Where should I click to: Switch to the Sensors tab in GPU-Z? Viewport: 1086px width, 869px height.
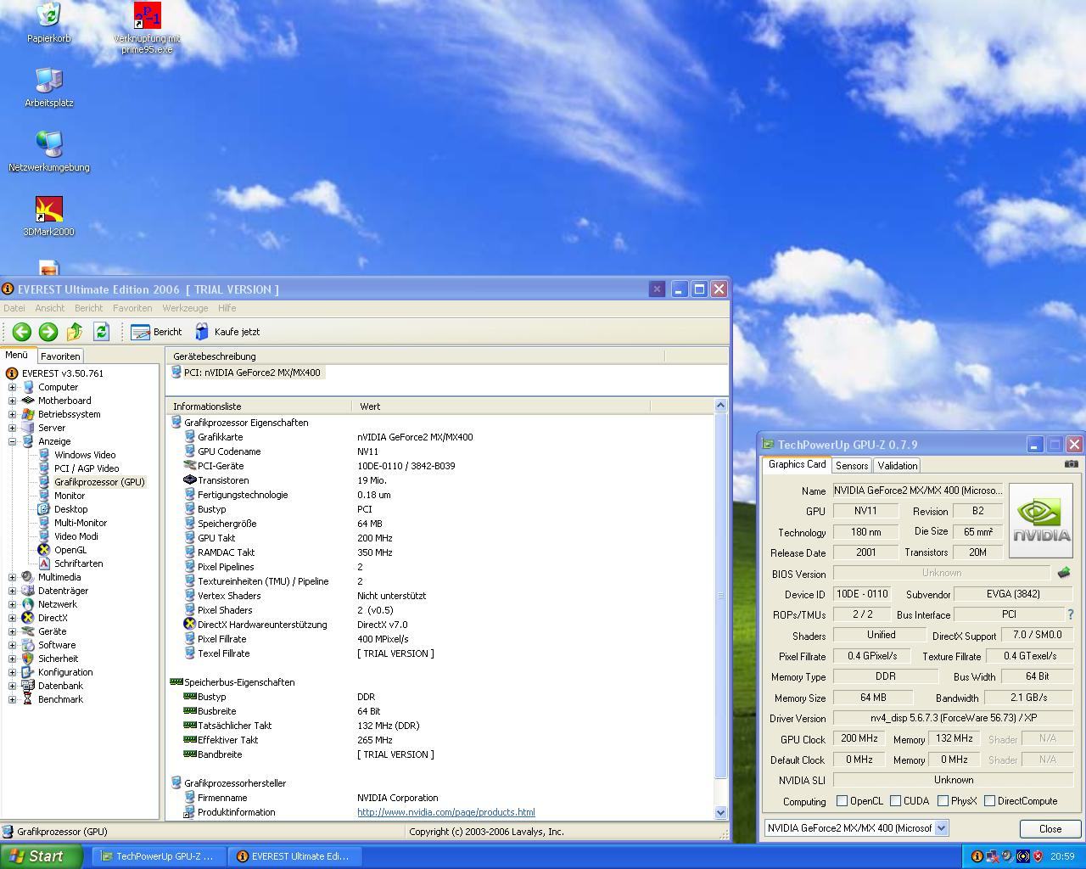click(851, 465)
